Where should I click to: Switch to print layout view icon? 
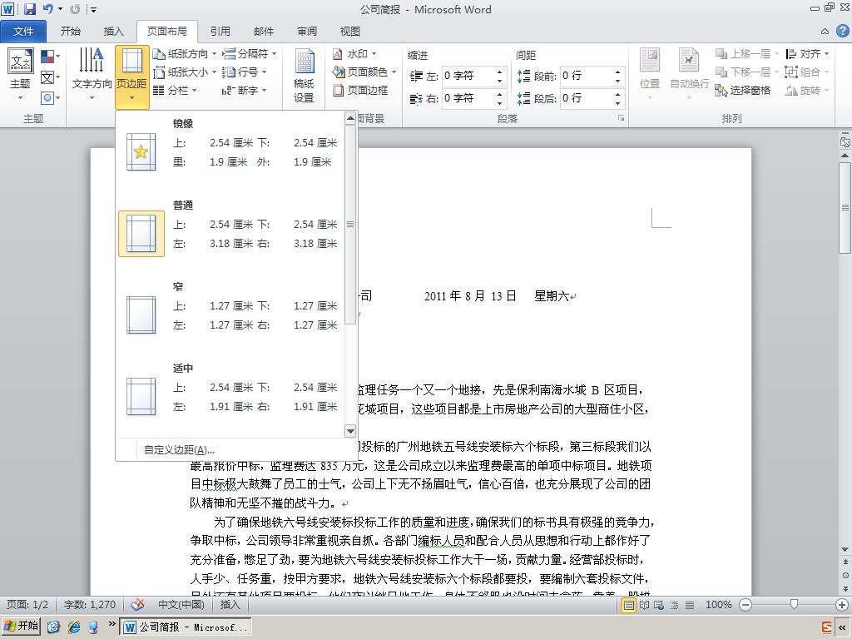click(x=629, y=605)
